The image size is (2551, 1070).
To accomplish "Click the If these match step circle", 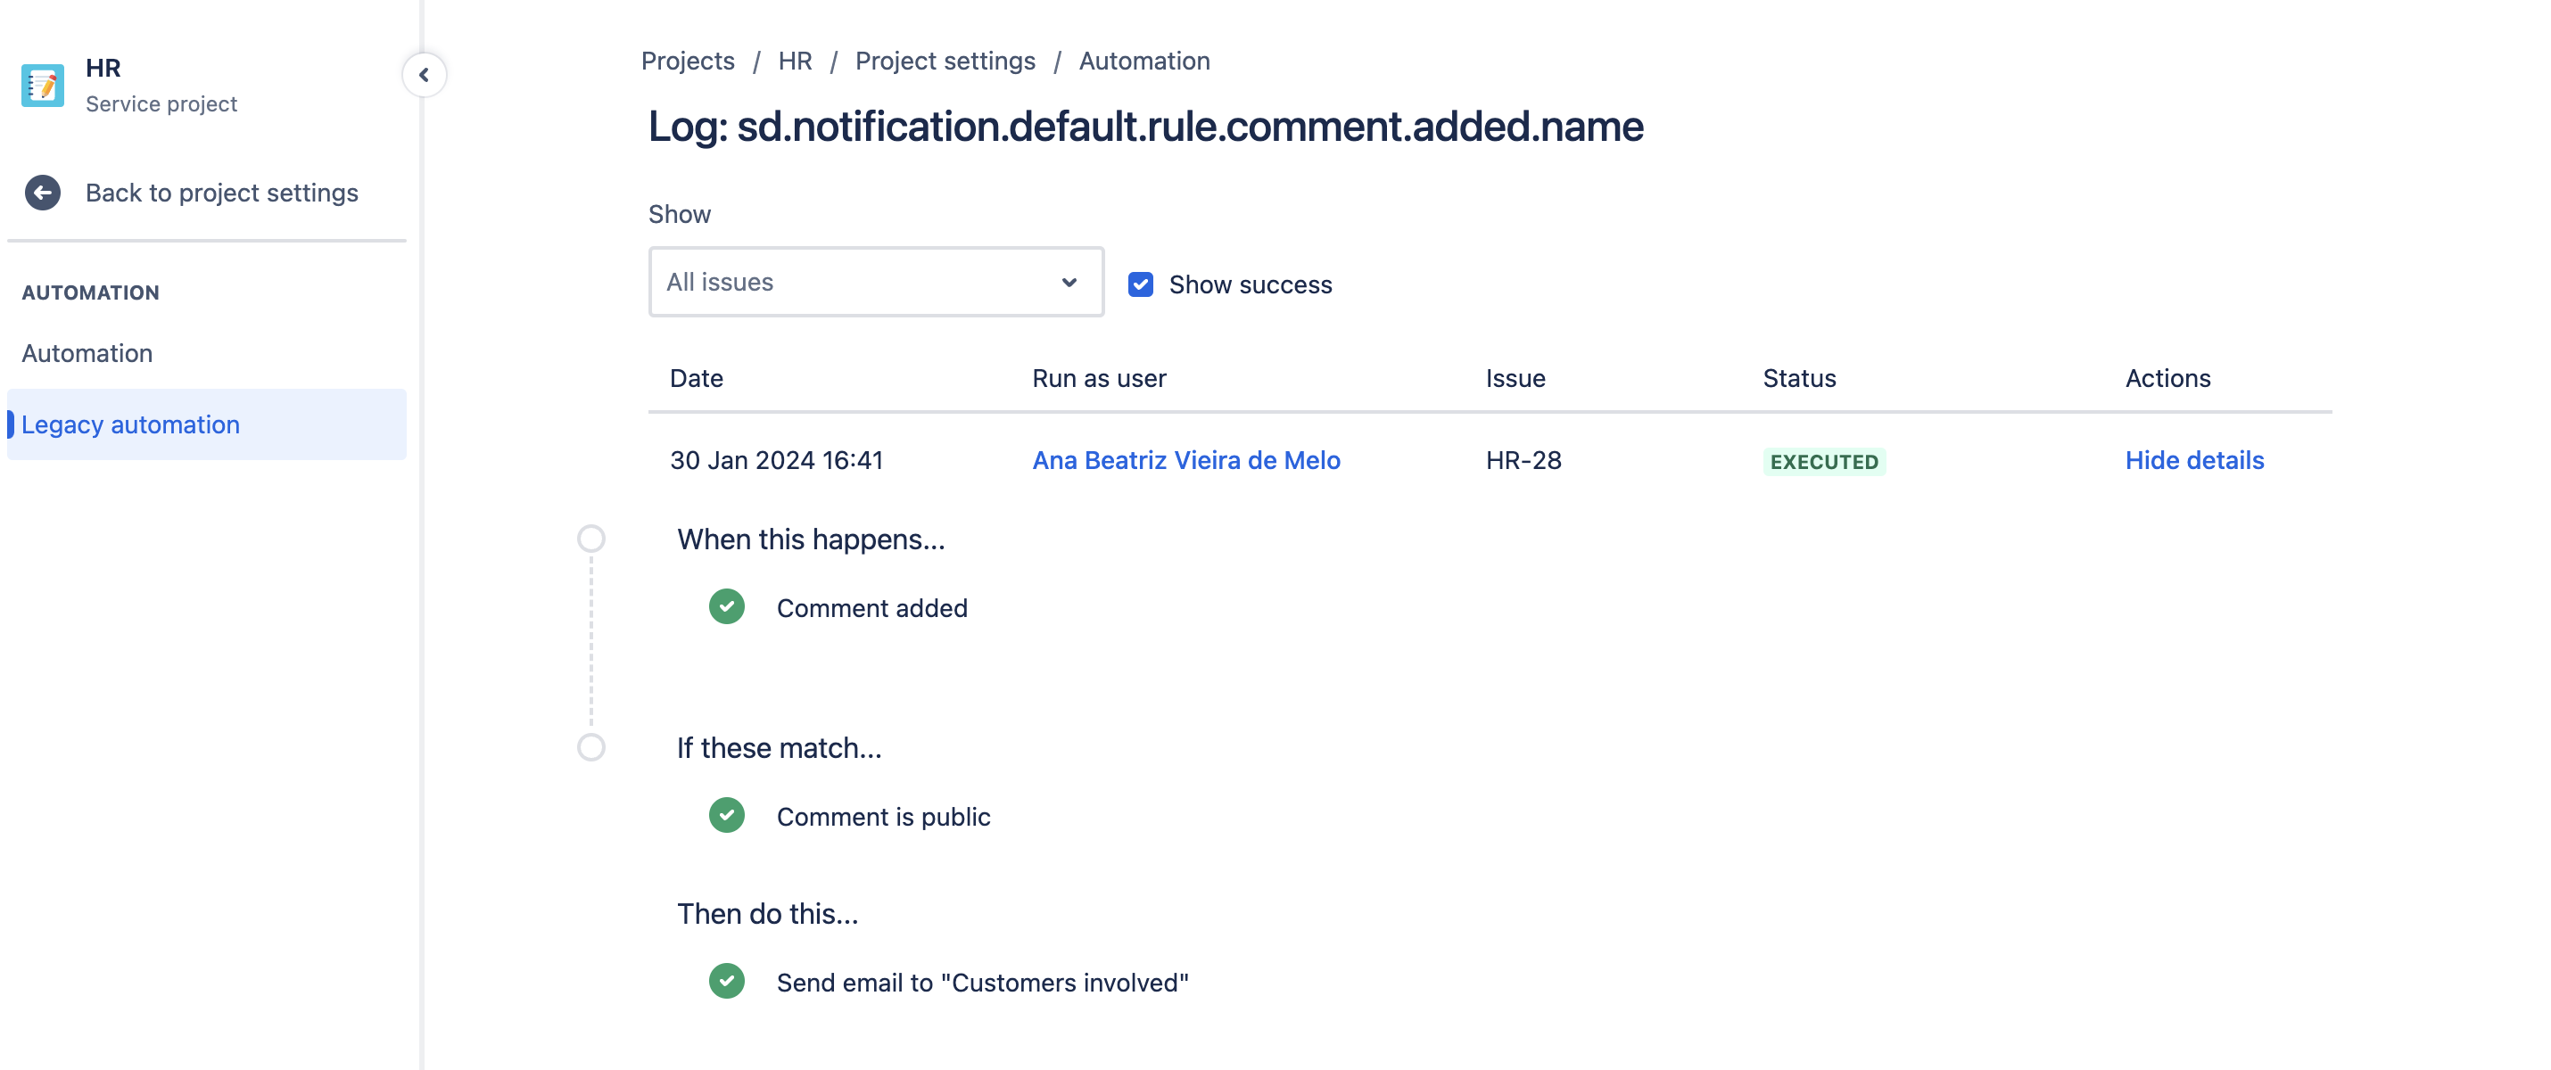I will point(591,747).
